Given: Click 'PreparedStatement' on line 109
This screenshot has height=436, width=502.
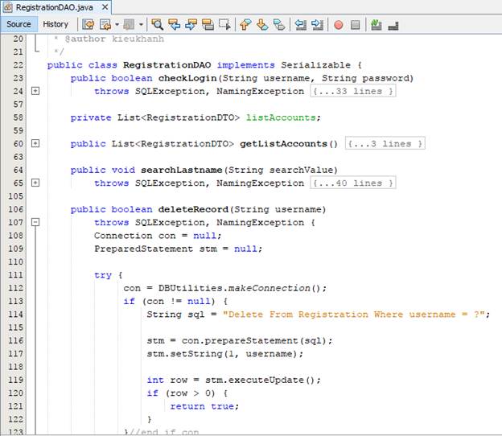Looking at the screenshot, I should click(x=143, y=249).
